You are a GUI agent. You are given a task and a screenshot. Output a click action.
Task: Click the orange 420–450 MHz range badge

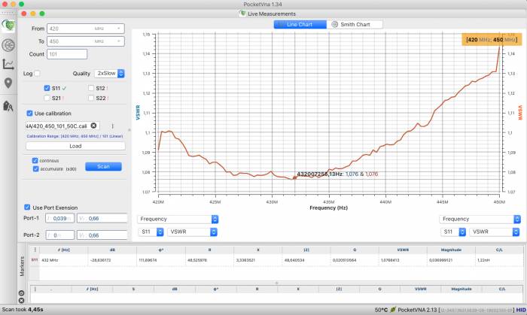tap(491, 39)
